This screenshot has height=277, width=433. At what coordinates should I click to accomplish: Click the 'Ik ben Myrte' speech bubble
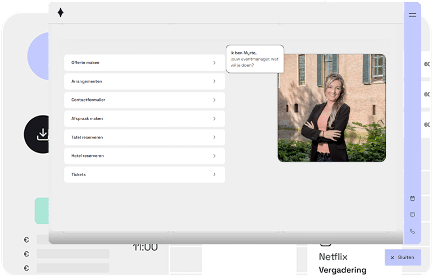tap(255, 59)
